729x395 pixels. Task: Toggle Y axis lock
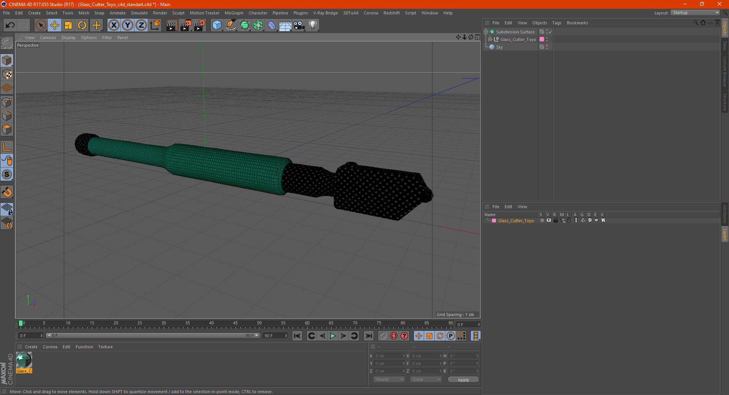pos(128,25)
